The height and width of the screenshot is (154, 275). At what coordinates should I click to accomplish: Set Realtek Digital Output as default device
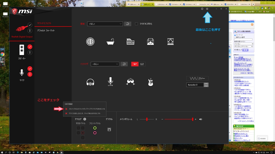30,25
